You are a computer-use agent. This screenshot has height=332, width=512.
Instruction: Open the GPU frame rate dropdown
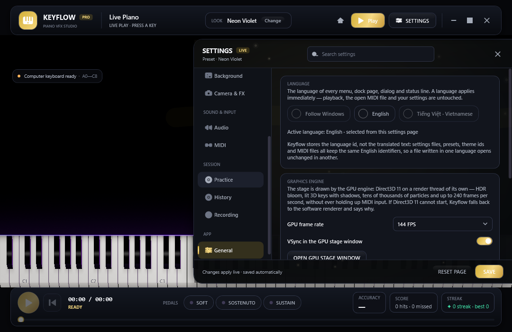tap(442, 224)
